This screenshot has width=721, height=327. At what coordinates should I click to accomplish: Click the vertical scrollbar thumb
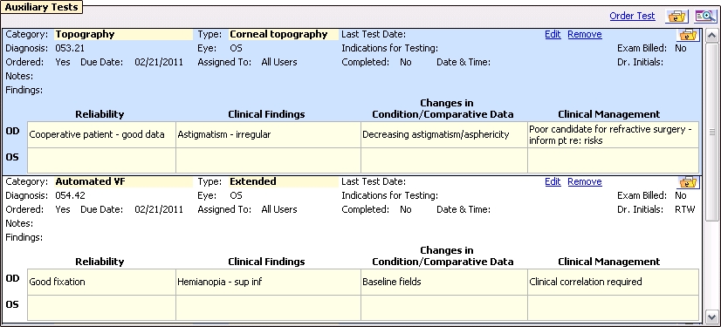(711, 132)
